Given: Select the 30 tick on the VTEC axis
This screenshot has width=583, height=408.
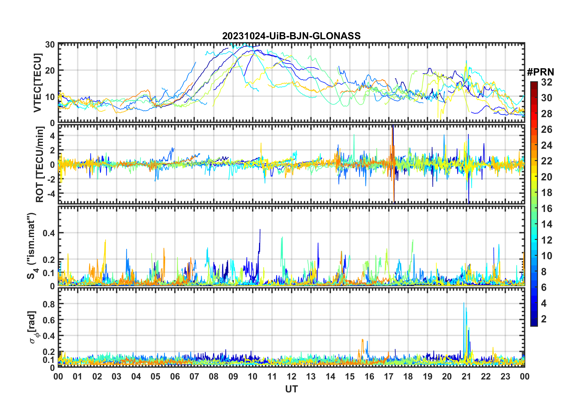Looking at the screenshot, I should (50, 44).
